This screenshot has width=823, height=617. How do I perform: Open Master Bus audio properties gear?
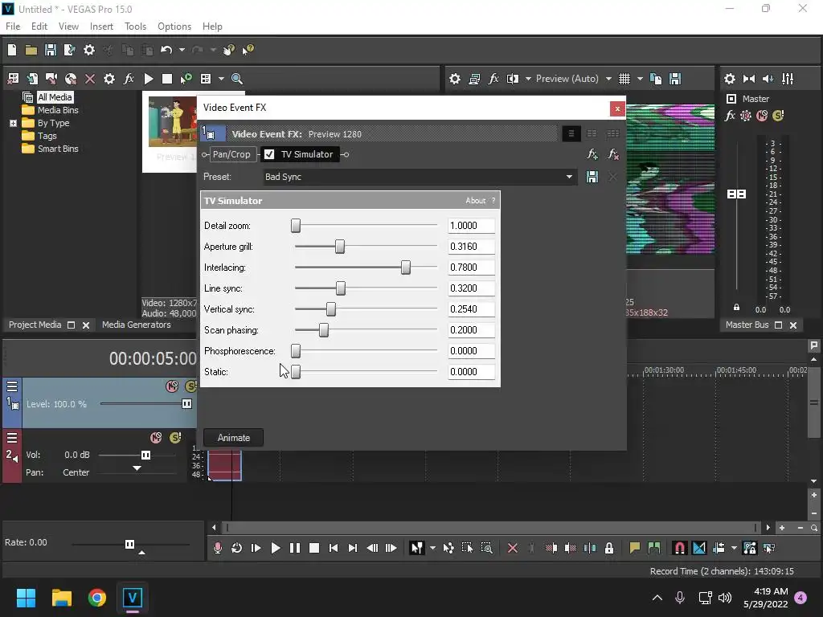(x=730, y=79)
